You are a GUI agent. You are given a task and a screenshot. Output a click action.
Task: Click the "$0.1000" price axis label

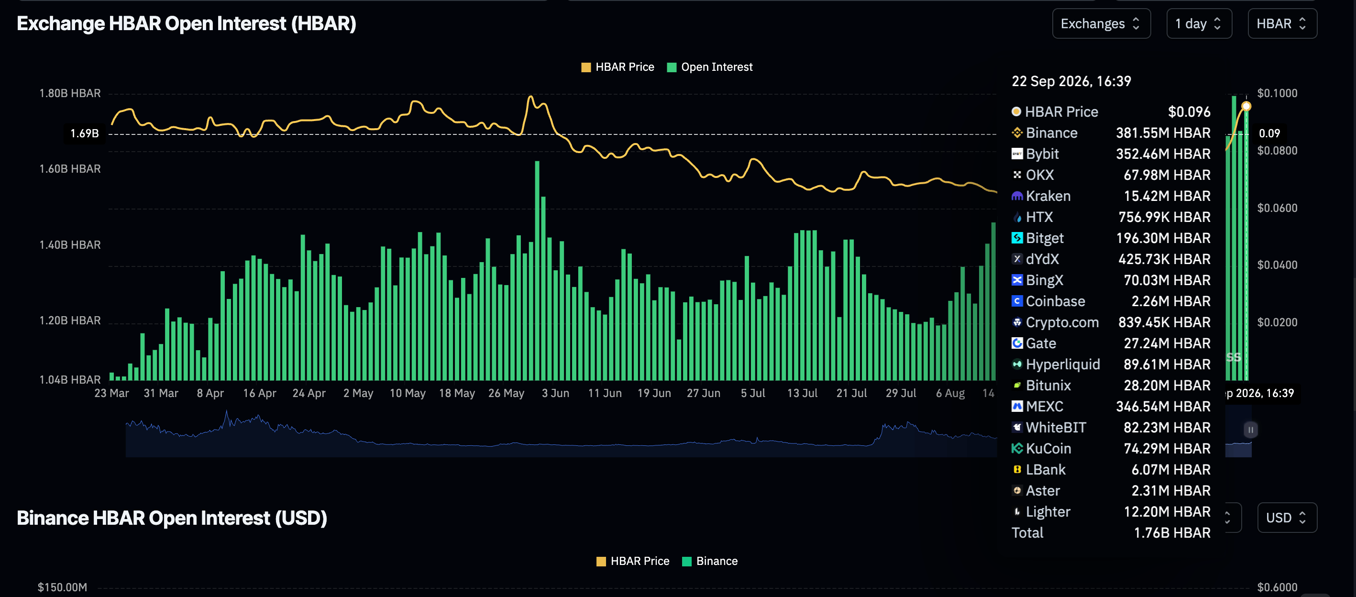(1277, 93)
